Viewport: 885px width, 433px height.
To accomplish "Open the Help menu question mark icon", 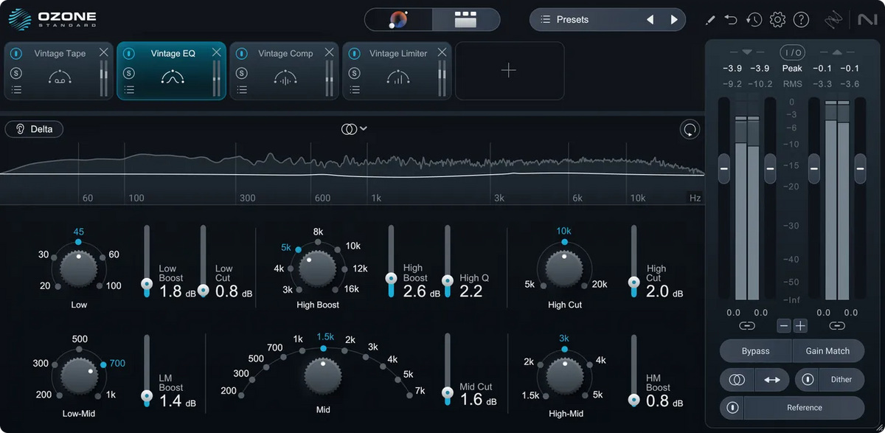I will pos(802,20).
